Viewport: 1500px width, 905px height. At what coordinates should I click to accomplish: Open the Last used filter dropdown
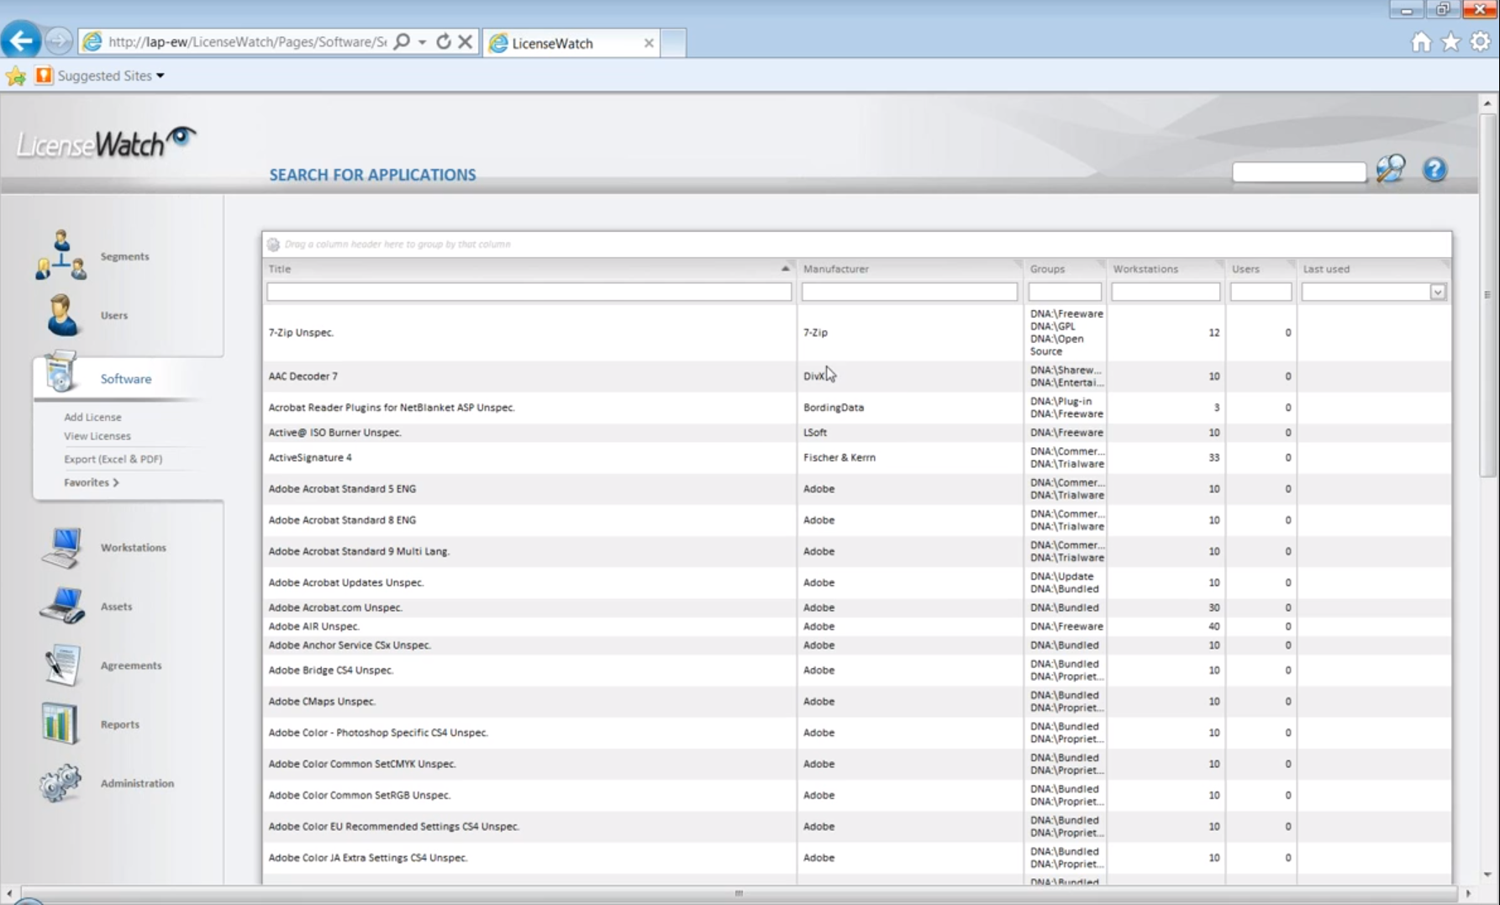pos(1438,292)
